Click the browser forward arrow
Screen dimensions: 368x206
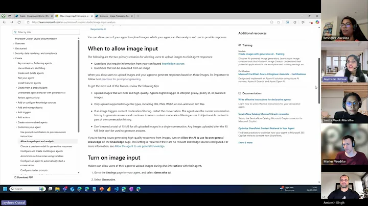[x=12, y=22]
